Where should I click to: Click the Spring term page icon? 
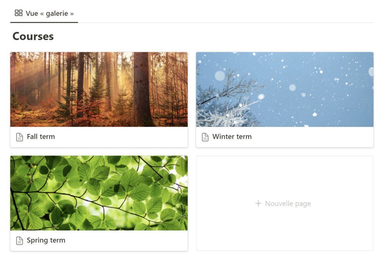click(20, 241)
